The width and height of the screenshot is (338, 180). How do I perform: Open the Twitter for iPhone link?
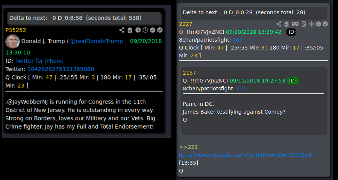(39, 61)
